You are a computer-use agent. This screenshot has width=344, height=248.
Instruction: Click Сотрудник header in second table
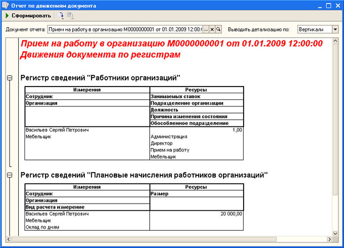87,194
